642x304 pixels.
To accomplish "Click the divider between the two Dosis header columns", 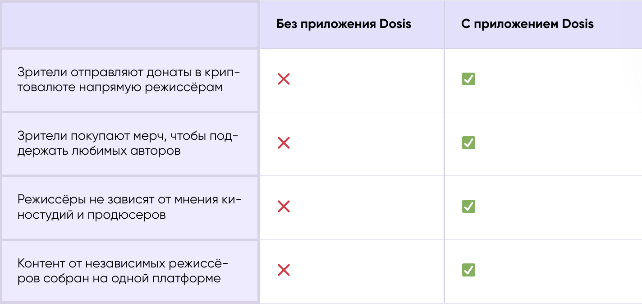I will click(x=444, y=24).
